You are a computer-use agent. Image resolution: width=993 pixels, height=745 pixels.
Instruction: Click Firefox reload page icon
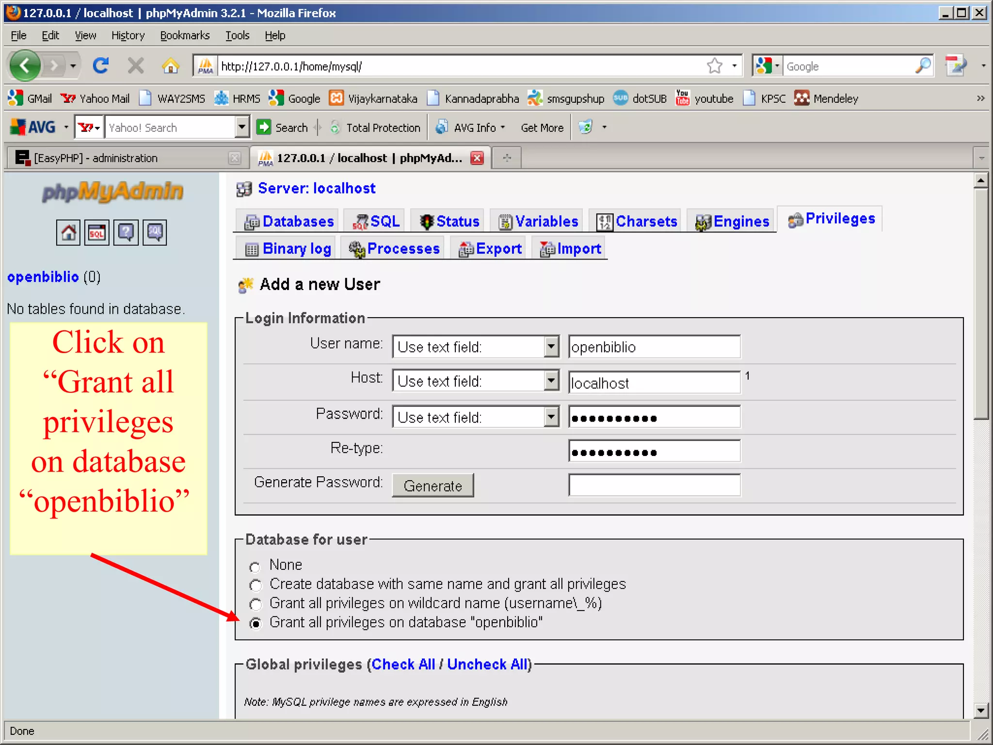(x=101, y=65)
